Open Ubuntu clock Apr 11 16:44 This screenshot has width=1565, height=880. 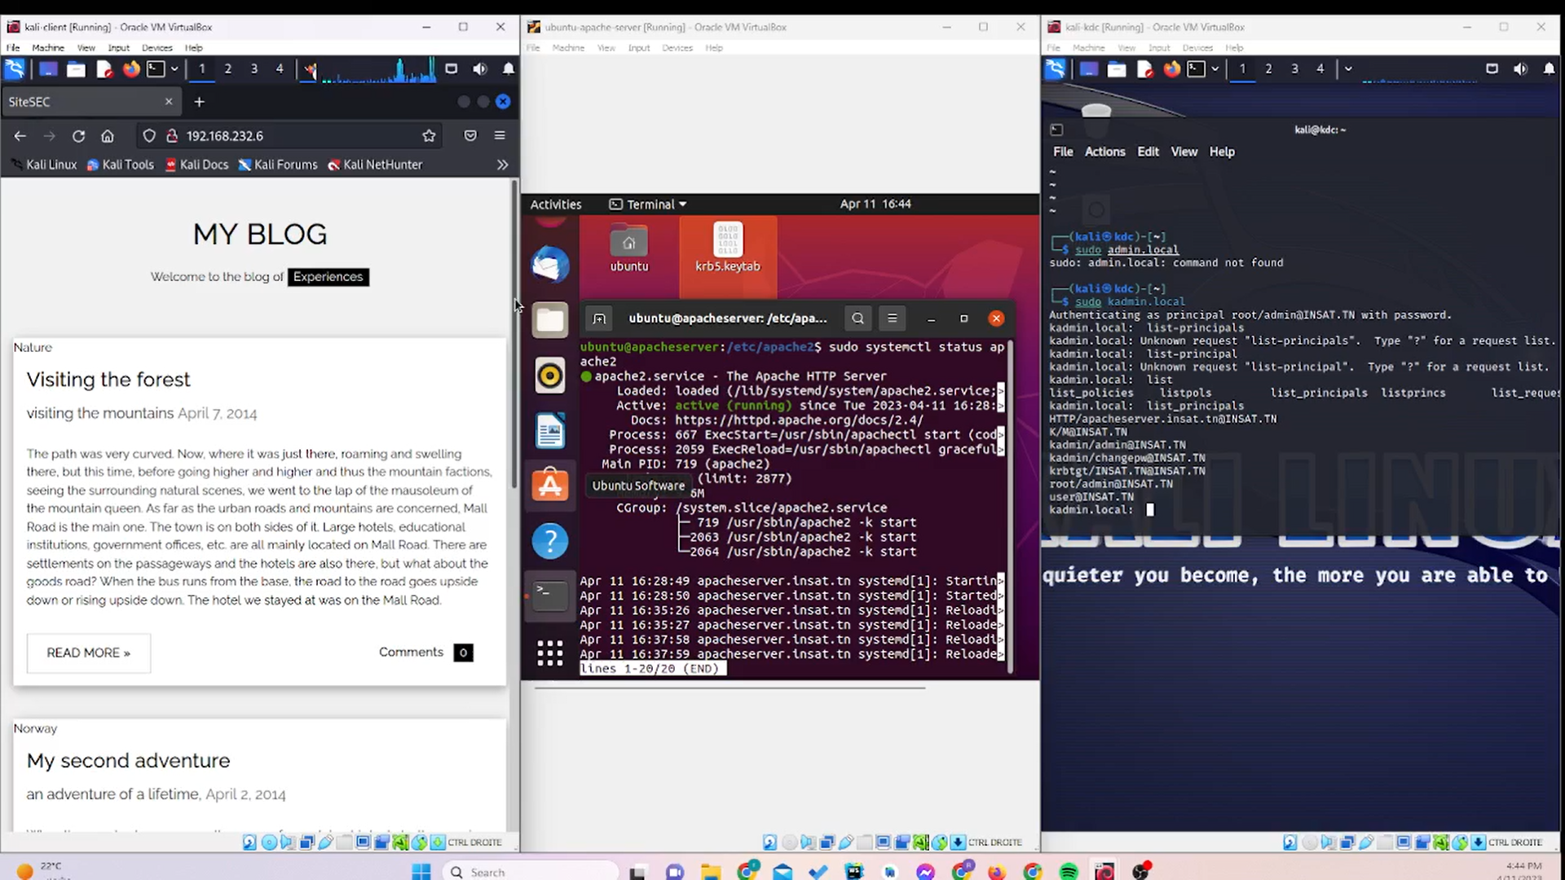tap(875, 204)
